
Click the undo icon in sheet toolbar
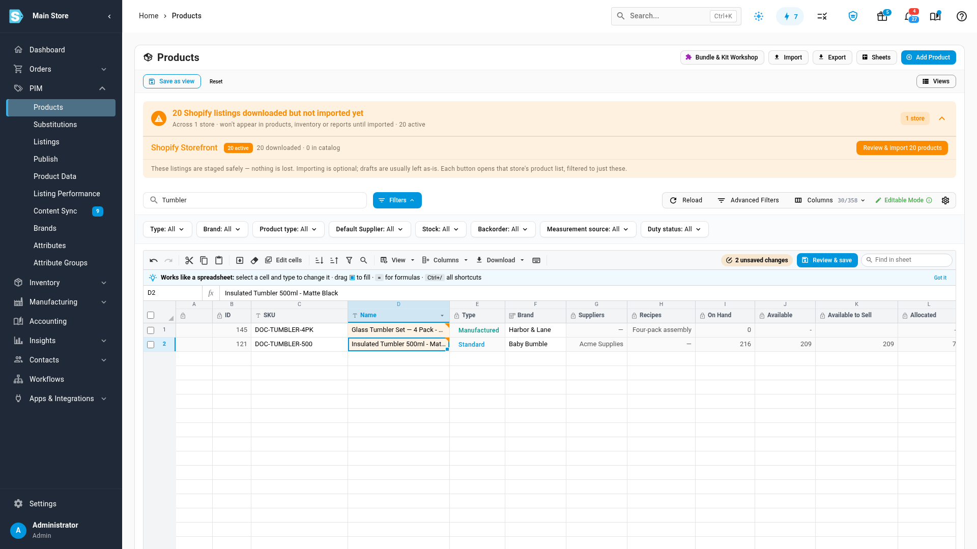[154, 260]
